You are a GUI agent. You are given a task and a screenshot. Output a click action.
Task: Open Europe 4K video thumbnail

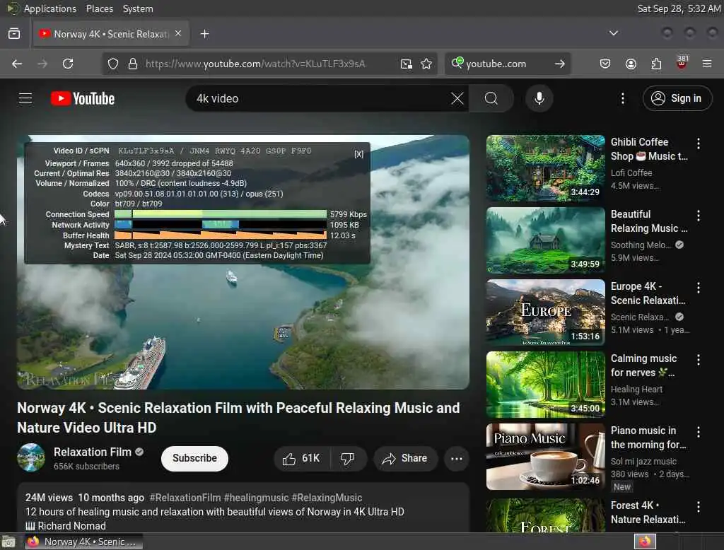tap(545, 312)
